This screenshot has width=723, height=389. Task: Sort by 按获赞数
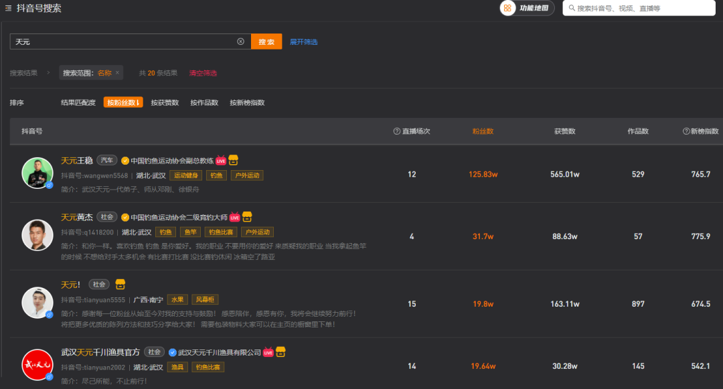click(165, 102)
